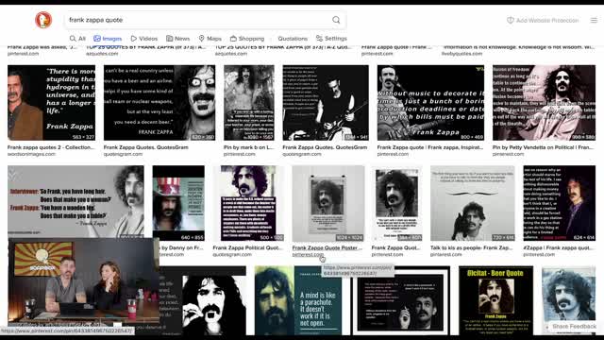Click the wordsonimages.com source link

31,154
